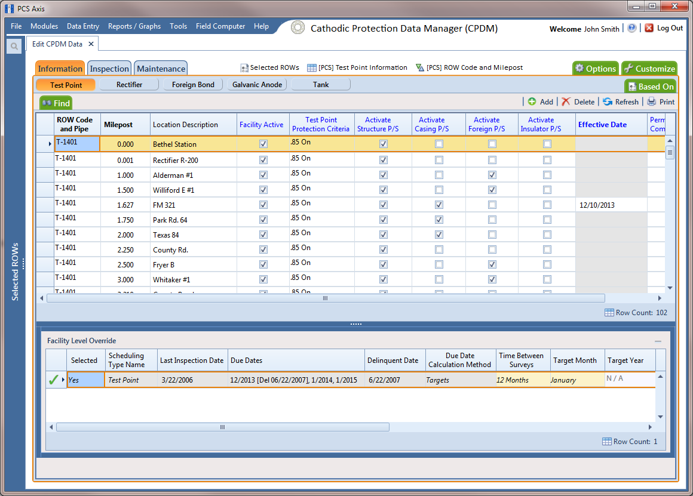The image size is (693, 496).
Task: Select the Foreign Bond facility button
Action: (x=193, y=84)
